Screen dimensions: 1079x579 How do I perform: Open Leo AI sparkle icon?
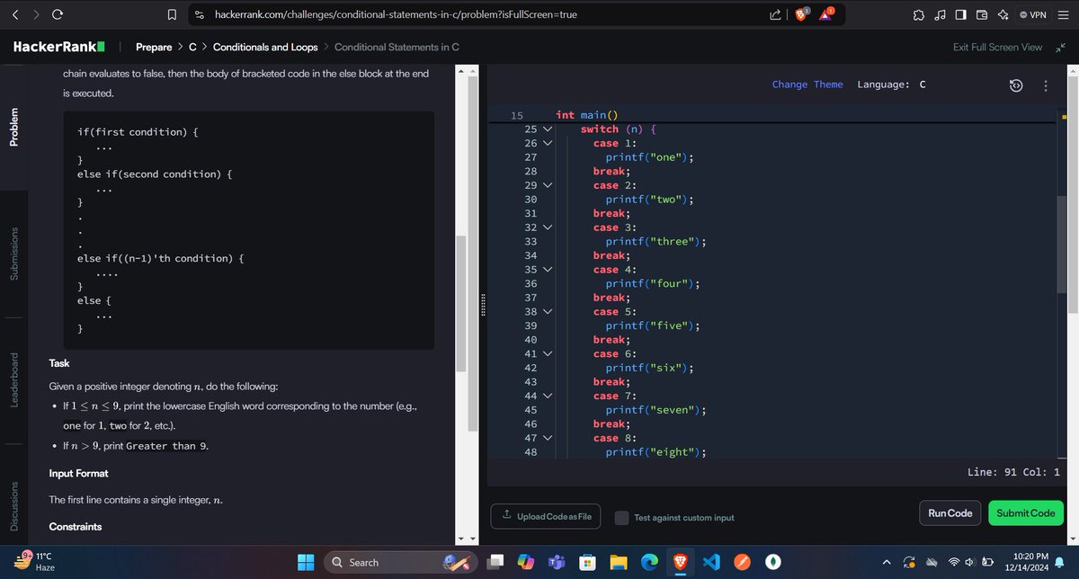[x=1003, y=15]
